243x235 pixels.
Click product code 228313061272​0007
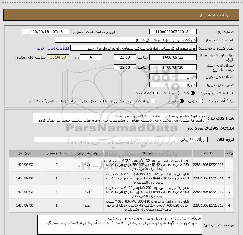[x=208, y=165]
